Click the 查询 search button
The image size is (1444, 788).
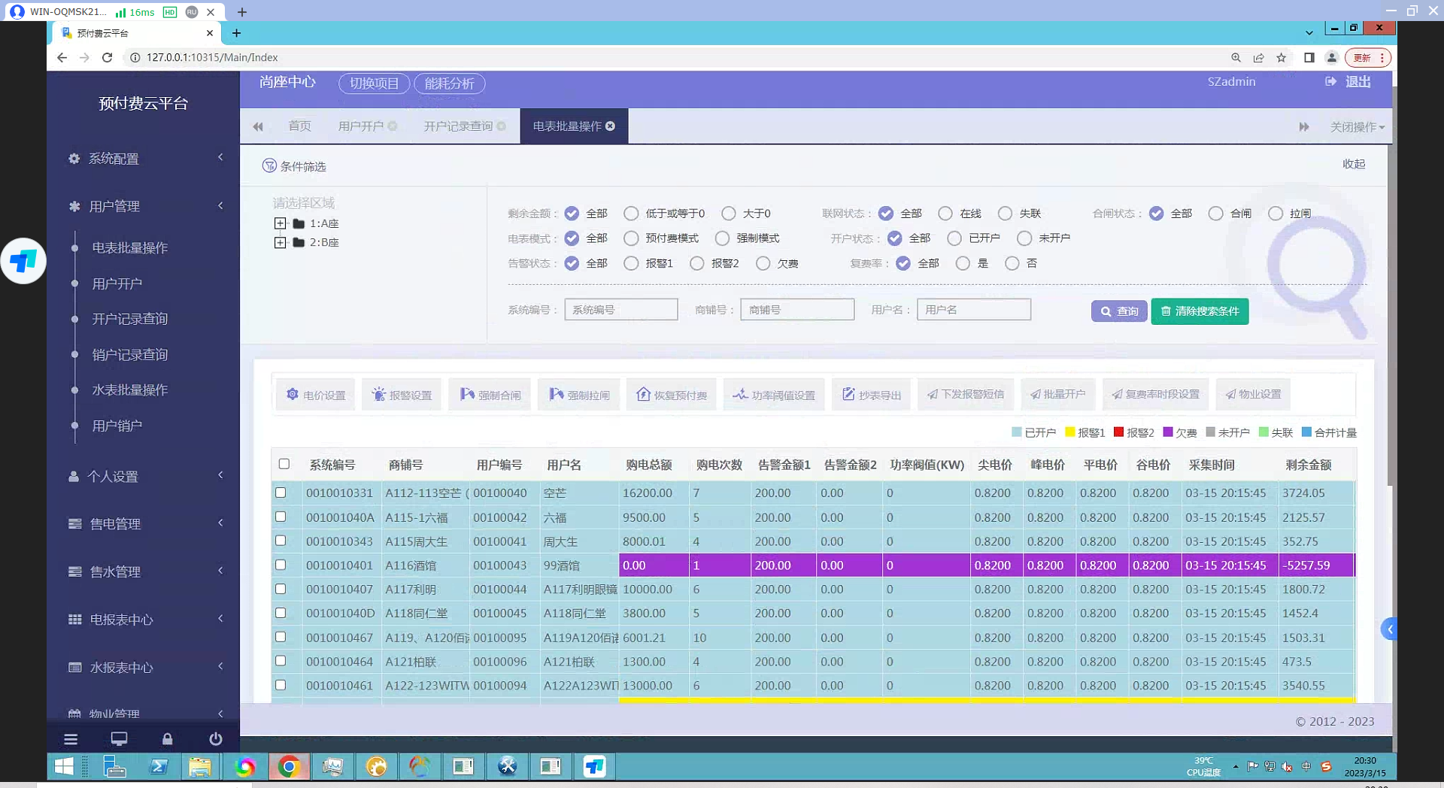(1118, 311)
